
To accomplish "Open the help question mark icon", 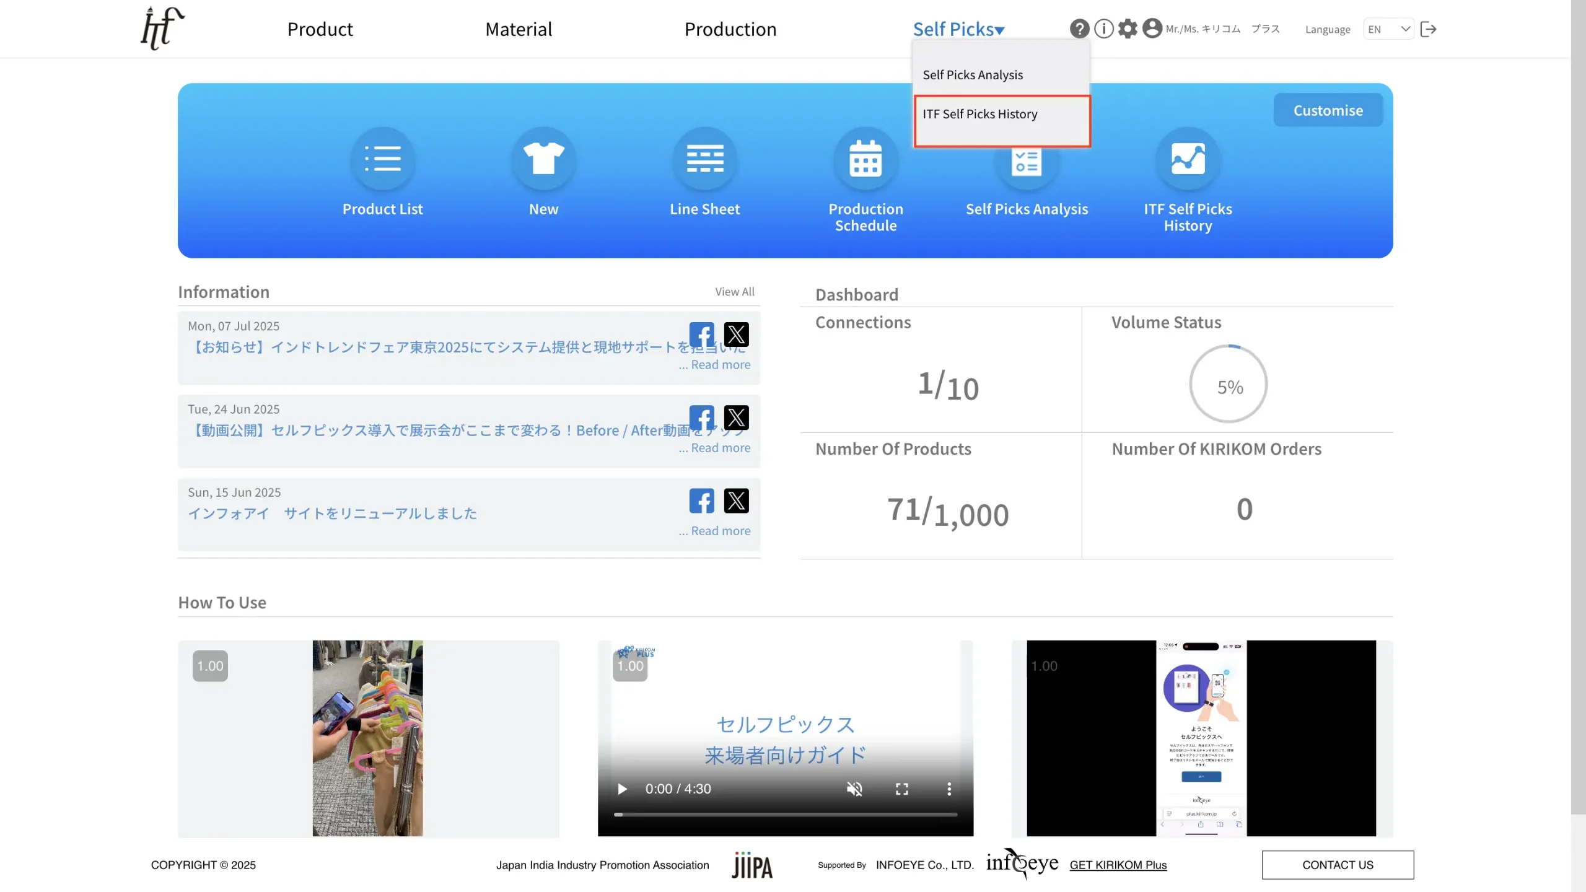I will 1079,28.
